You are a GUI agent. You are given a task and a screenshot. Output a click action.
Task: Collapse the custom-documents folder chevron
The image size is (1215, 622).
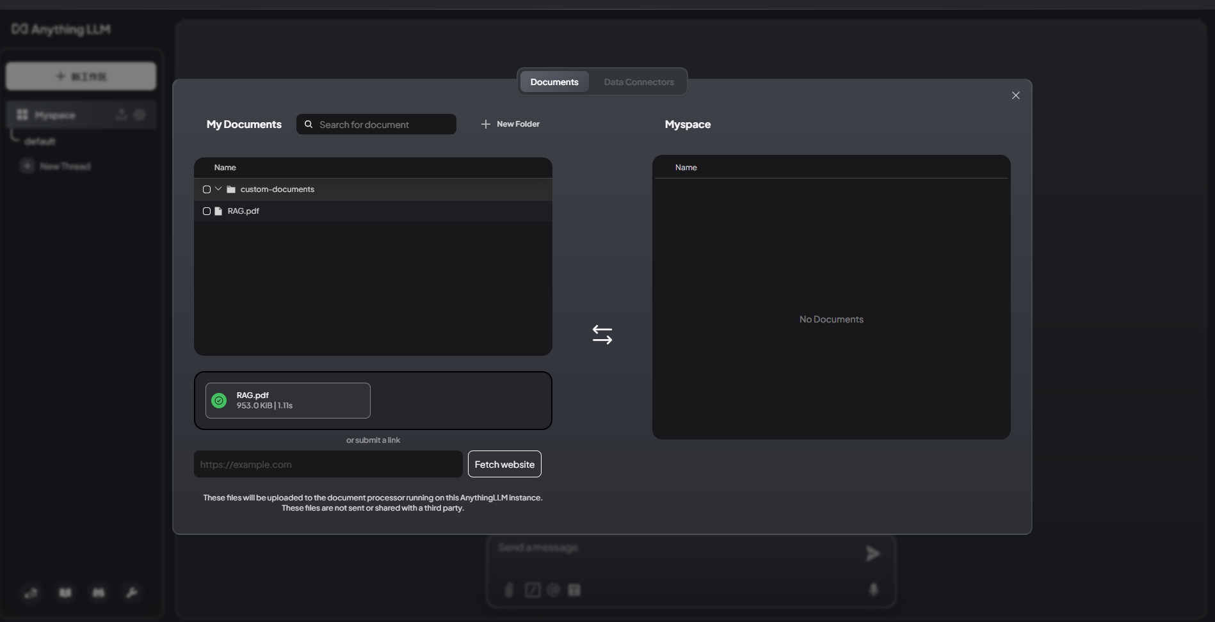click(218, 189)
